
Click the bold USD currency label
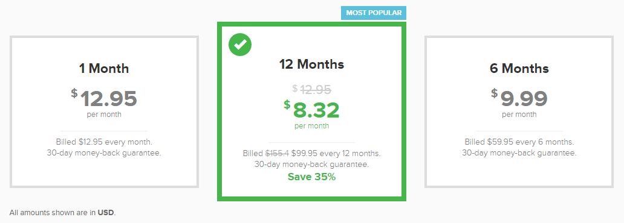(x=106, y=213)
